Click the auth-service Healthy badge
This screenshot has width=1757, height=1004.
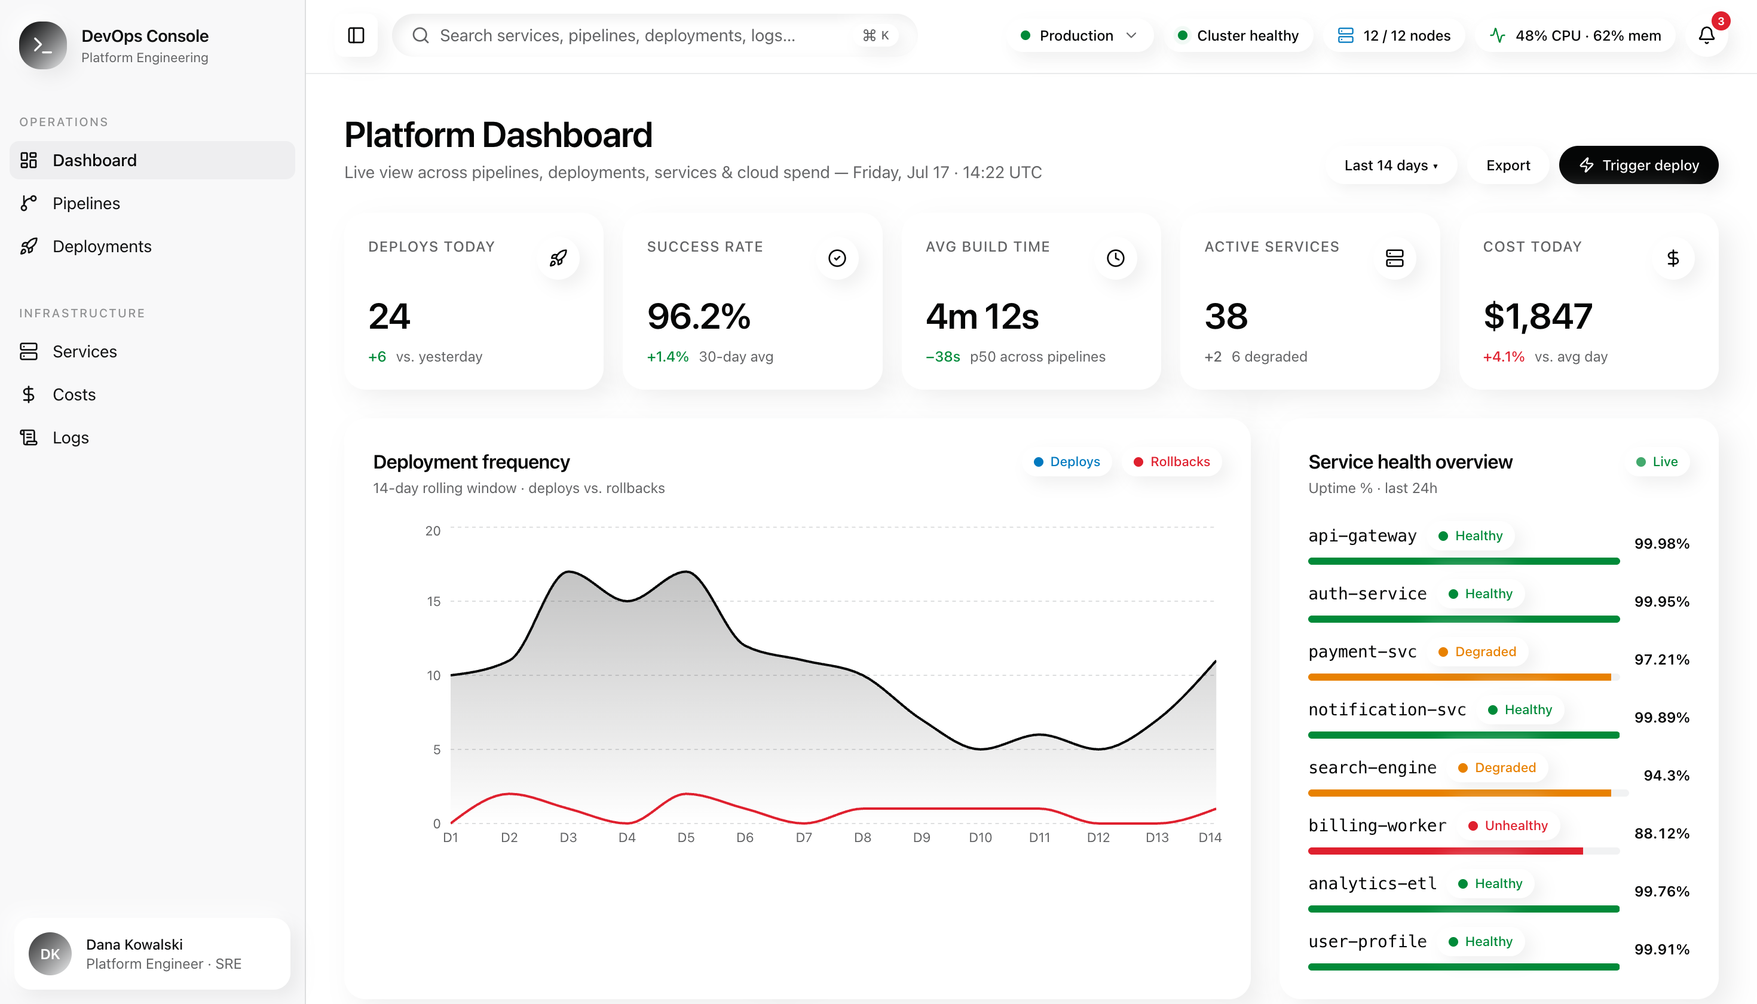coord(1480,593)
